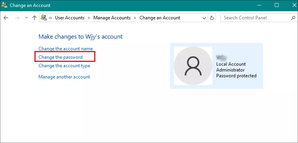Click the window title bar icon

(4, 5)
